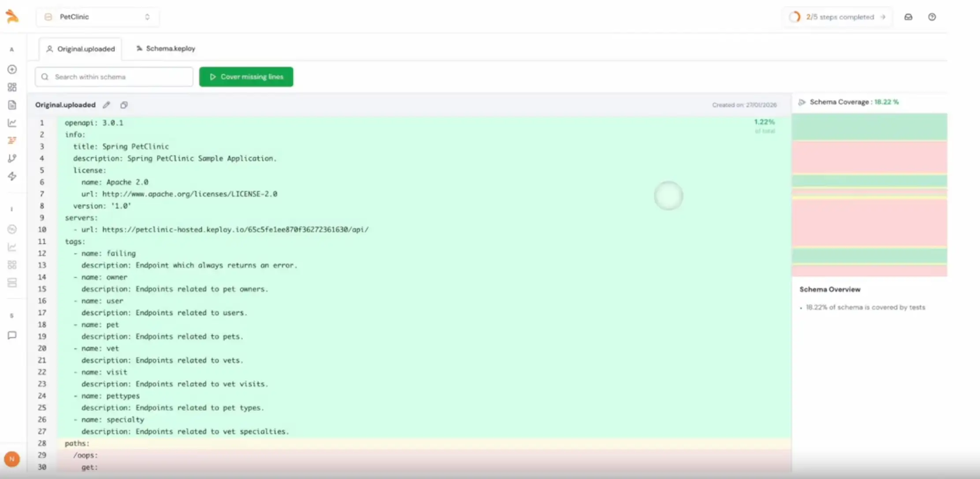Screen dimensions: 980x479
Task: Click the large red coverage minimap block
Action: click(869, 222)
